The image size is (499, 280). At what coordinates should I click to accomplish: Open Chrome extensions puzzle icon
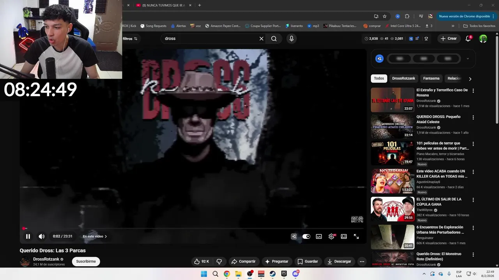click(x=407, y=16)
